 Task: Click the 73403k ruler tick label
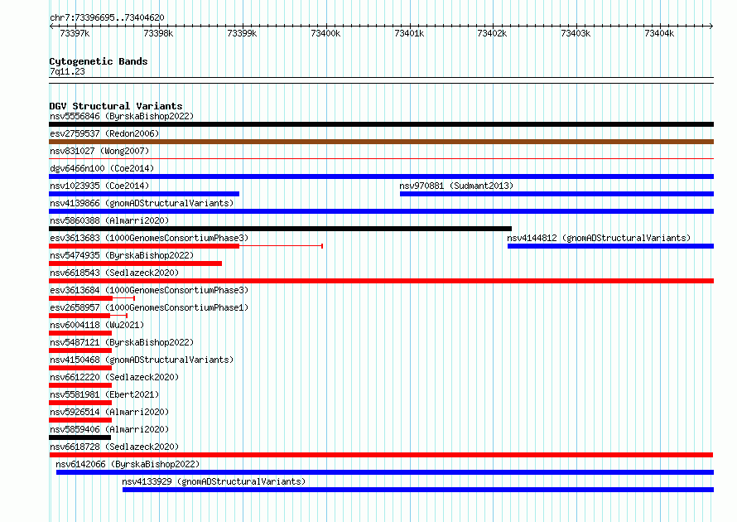pos(576,34)
